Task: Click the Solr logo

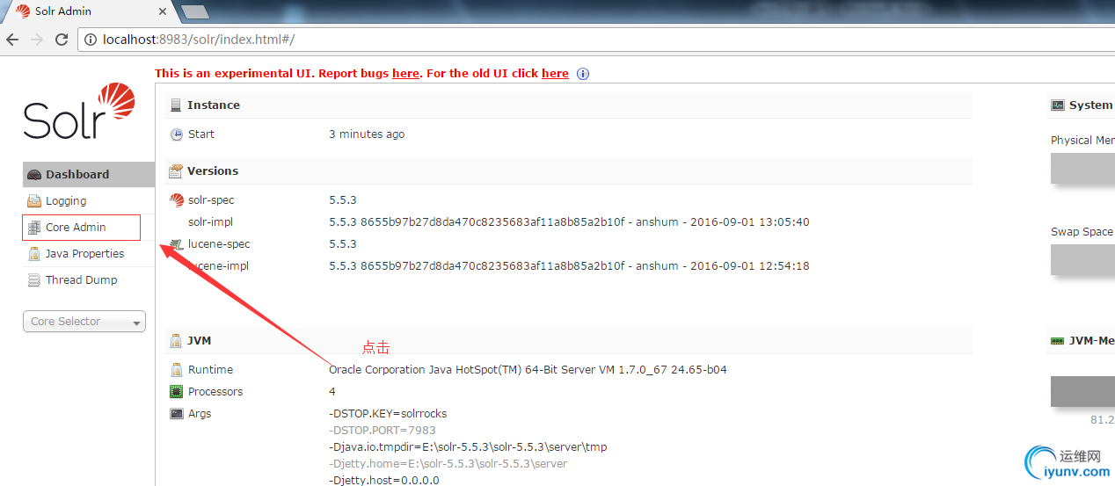Action: pyautogui.click(x=79, y=112)
